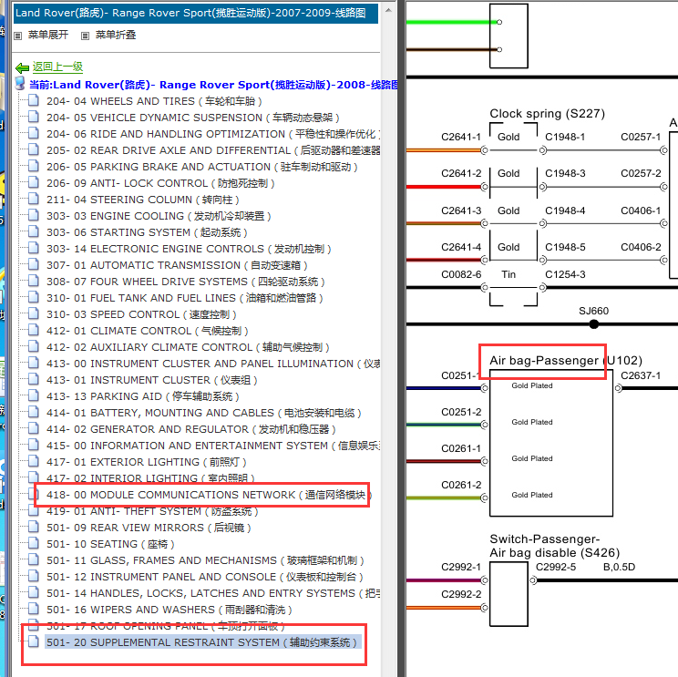The width and height of the screenshot is (678, 677).
Task: Click the computer icon beside 当前:Land Rover
Action: pos(19,83)
